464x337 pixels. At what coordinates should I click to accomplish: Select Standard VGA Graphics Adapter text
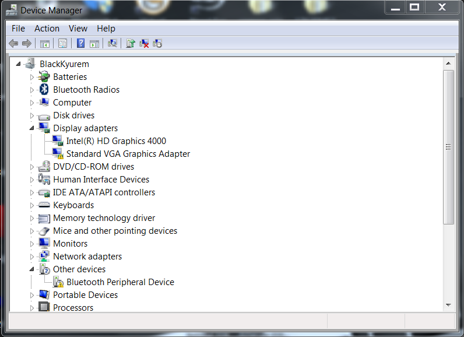pyautogui.click(x=128, y=154)
